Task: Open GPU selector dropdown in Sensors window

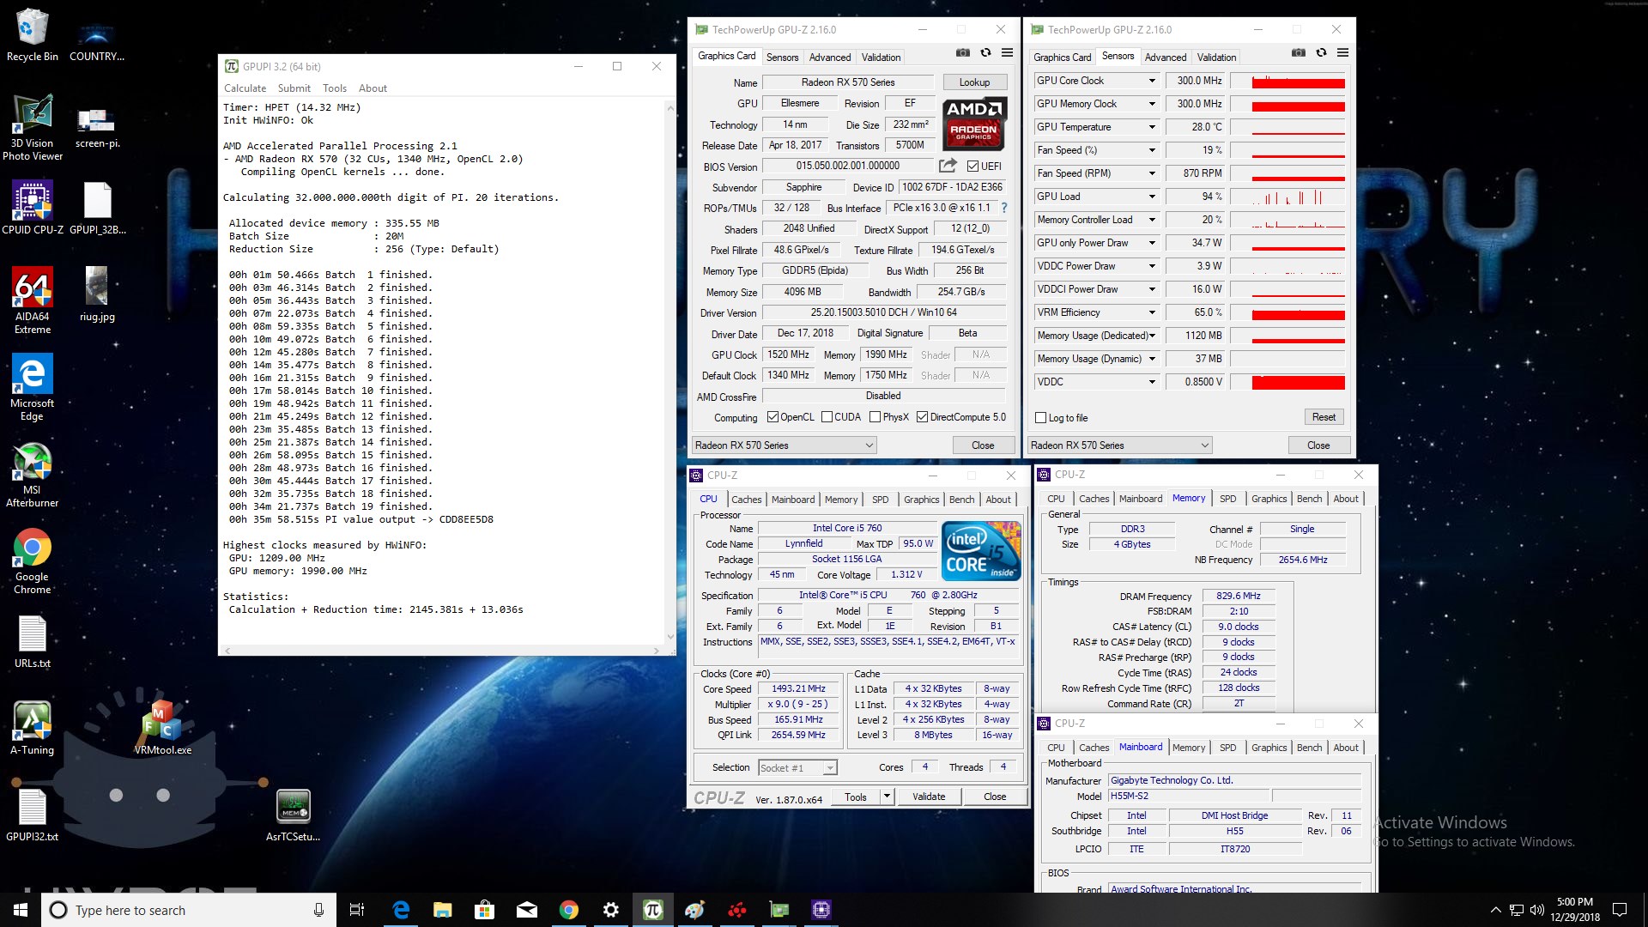Action: pos(1119,445)
